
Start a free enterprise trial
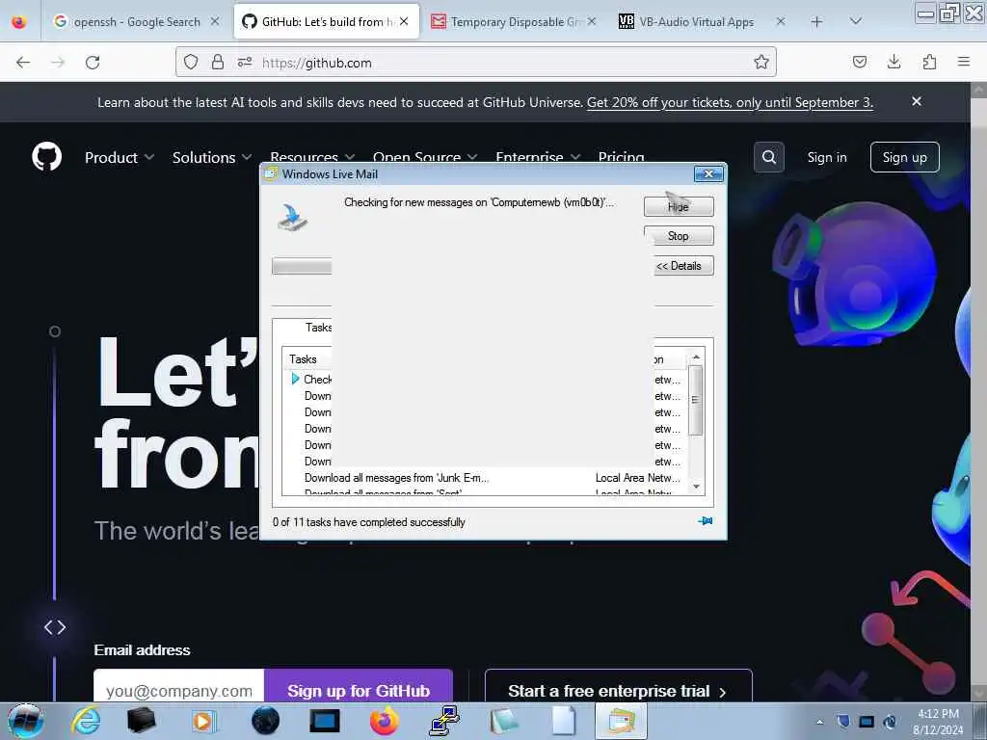pos(619,686)
